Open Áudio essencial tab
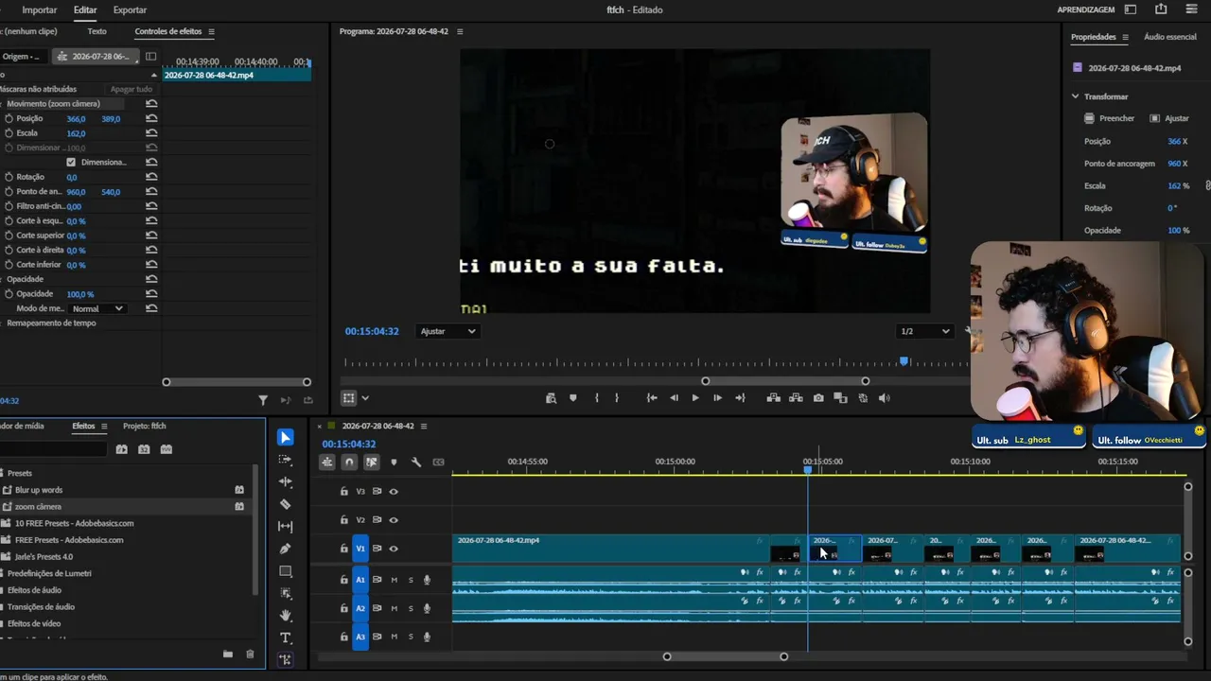This screenshot has height=681, width=1211. (1170, 37)
